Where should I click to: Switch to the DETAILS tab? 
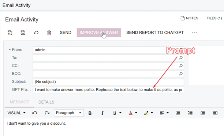pyautogui.click(x=46, y=102)
